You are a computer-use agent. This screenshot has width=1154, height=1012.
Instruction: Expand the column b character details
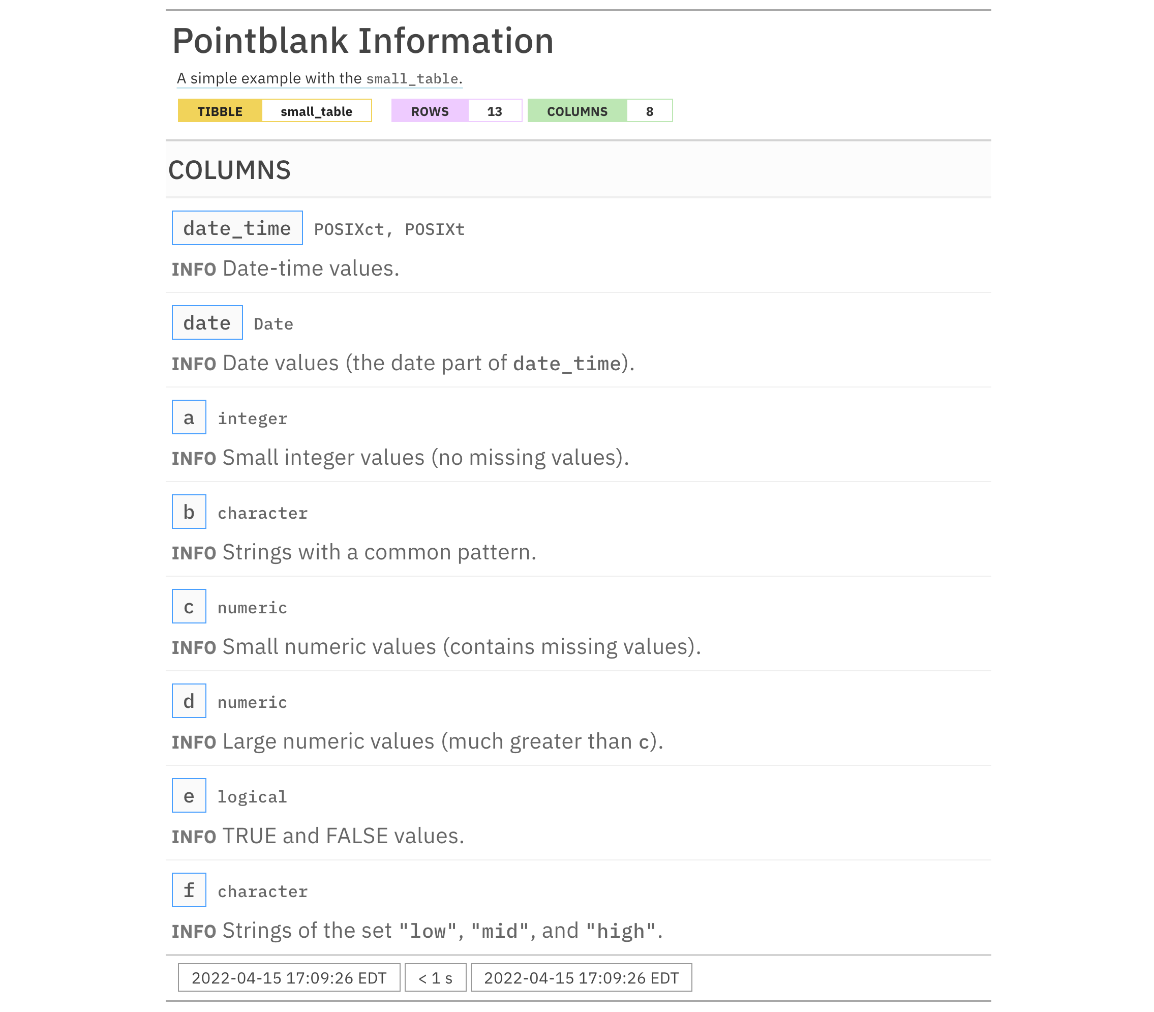coord(189,513)
